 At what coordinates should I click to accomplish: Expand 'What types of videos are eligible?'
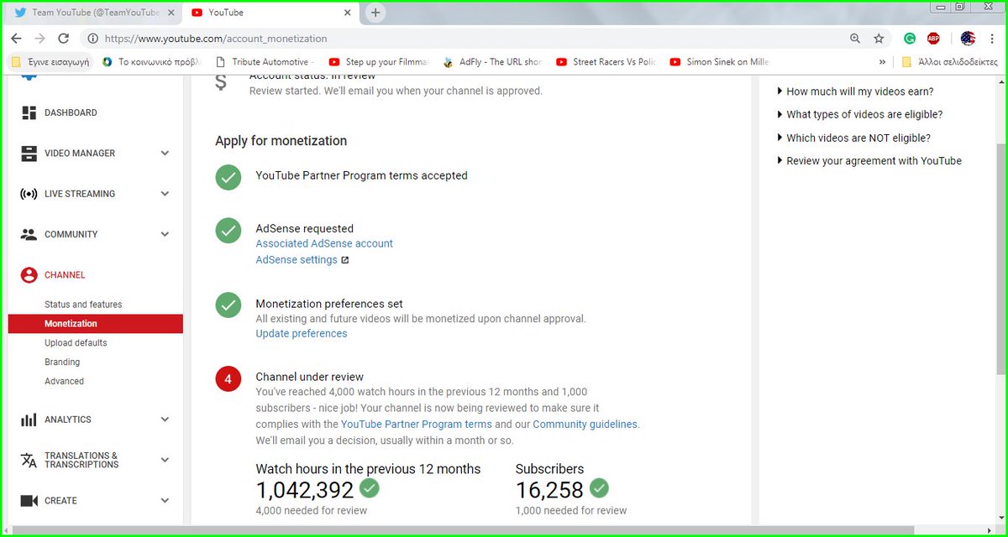pos(860,115)
